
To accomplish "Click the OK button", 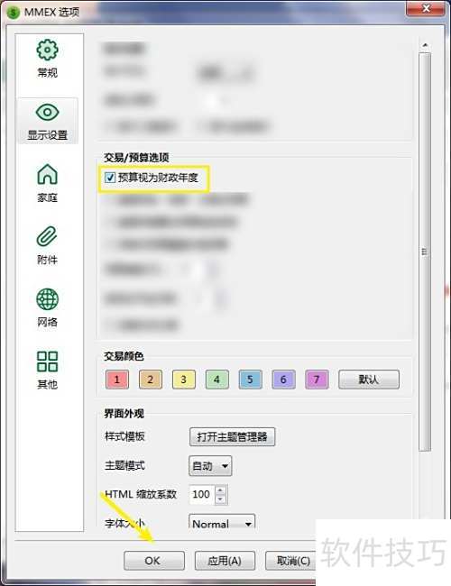I will (154, 561).
